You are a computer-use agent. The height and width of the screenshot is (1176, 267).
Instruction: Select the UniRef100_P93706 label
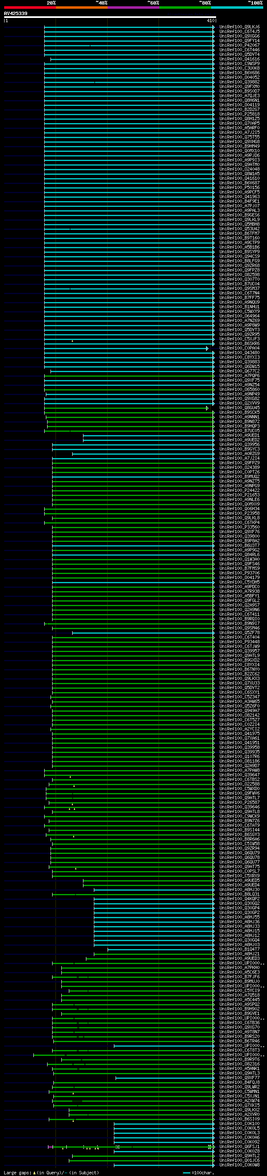pos(239,573)
